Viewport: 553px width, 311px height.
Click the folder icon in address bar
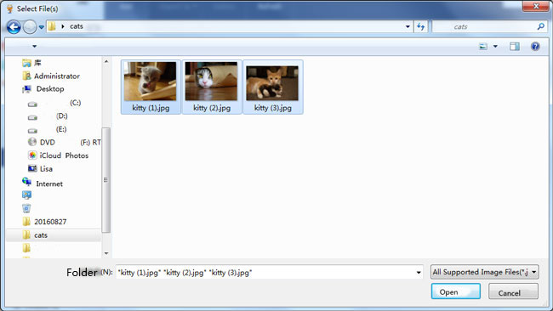tap(52, 26)
